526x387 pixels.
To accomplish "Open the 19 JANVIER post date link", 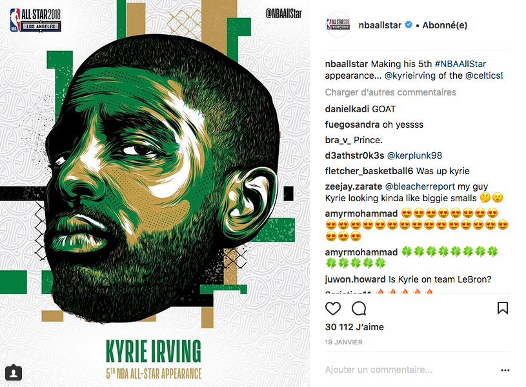I will point(343,342).
